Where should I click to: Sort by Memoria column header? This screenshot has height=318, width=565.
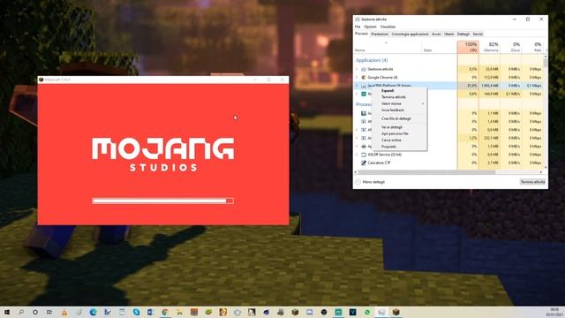[x=489, y=47]
